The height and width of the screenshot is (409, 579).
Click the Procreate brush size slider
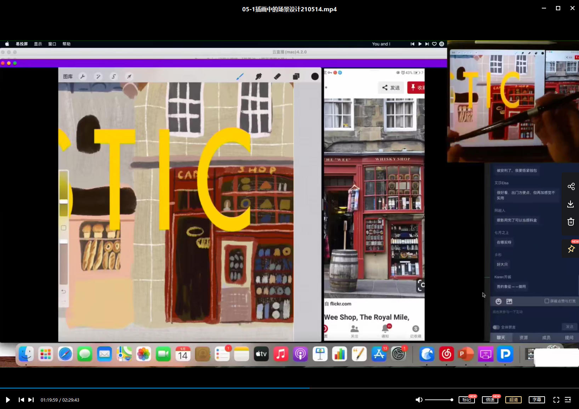click(64, 194)
